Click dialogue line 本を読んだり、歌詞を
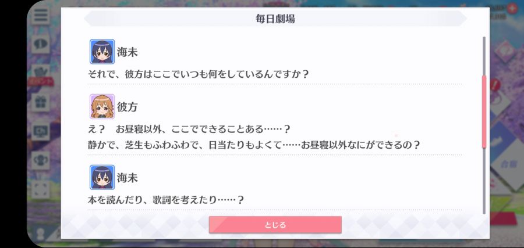The height and width of the screenshot is (248, 524). coord(166,200)
